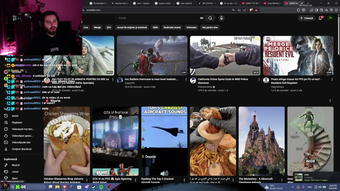
Task: Open Resident Evil Requiem video thumbnail
Action: [x=298, y=56]
